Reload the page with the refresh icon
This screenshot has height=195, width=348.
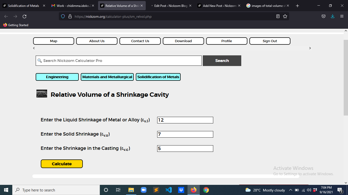[x=24, y=17]
